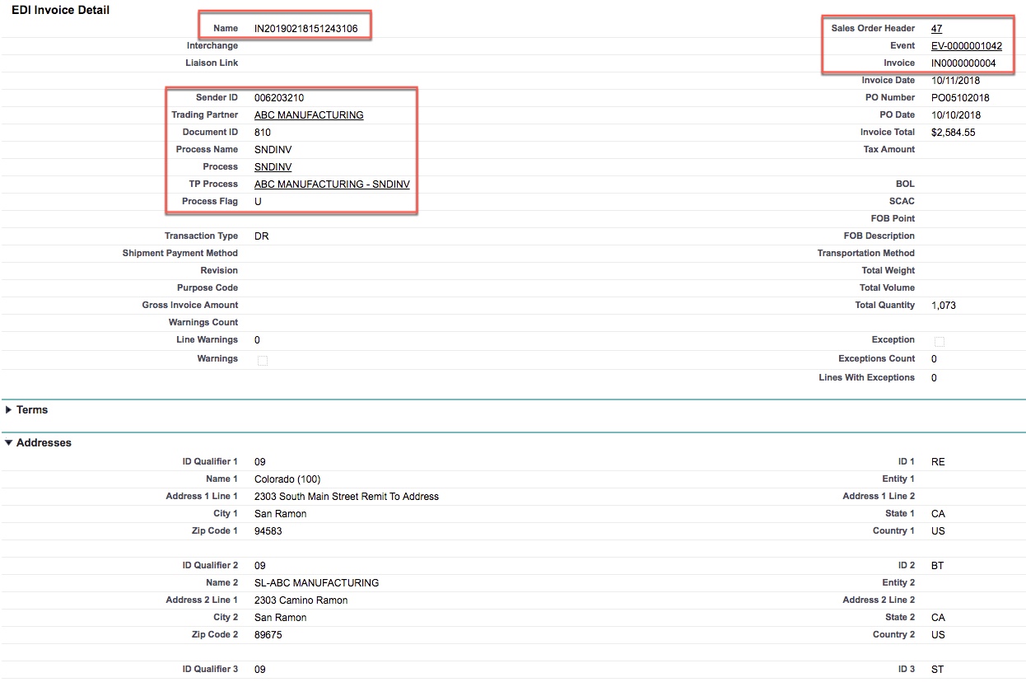
Task: Open ABC MANUFACTURING trading partner link
Action: (309, 115)
